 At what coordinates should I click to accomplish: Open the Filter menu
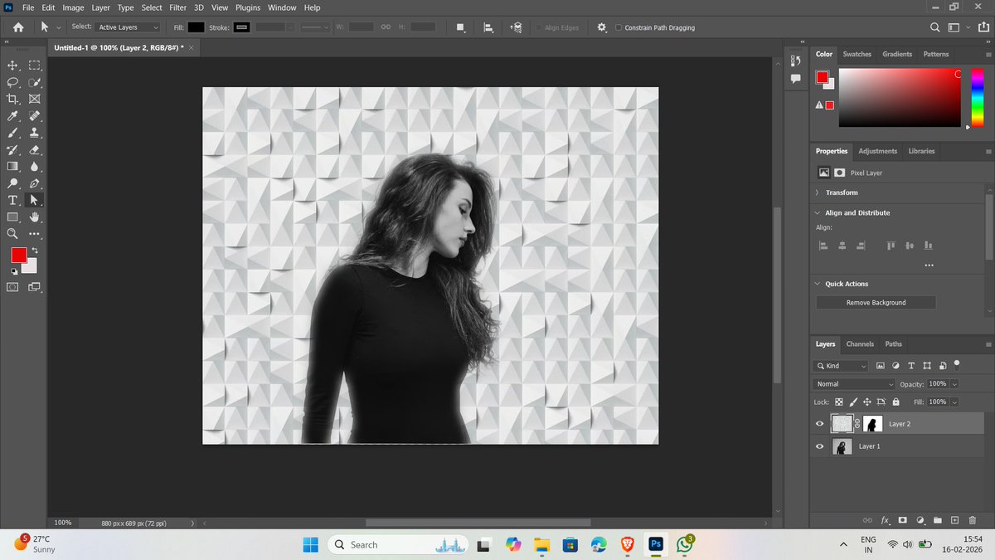[177, 7]
